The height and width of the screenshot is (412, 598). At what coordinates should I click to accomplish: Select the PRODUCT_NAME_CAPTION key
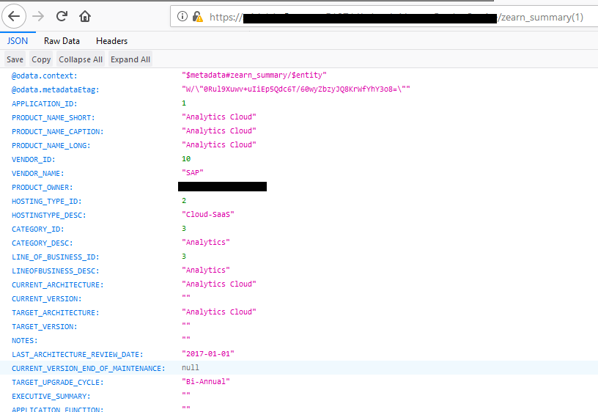tap(58, 132)
